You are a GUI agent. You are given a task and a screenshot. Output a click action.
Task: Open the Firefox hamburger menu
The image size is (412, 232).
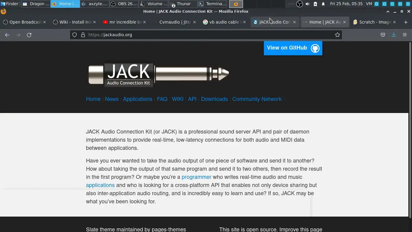coord(405,35)
